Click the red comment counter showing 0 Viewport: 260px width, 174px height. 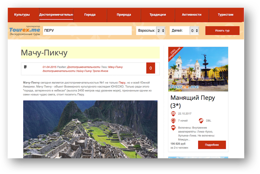151,68
